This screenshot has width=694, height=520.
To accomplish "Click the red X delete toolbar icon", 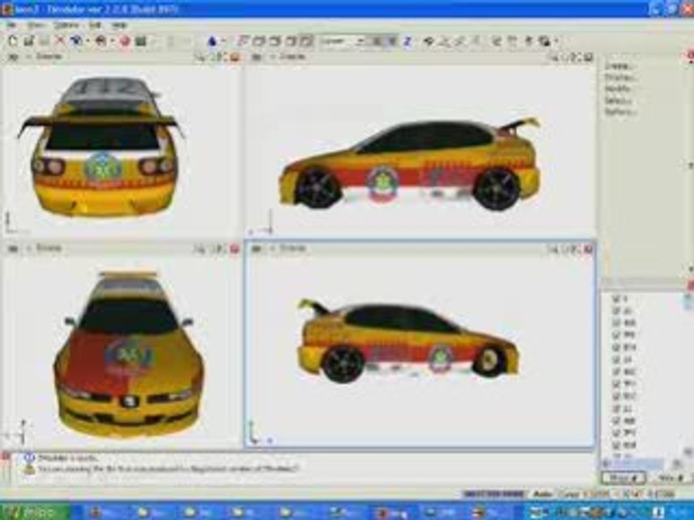I will (x=59, y=41).
